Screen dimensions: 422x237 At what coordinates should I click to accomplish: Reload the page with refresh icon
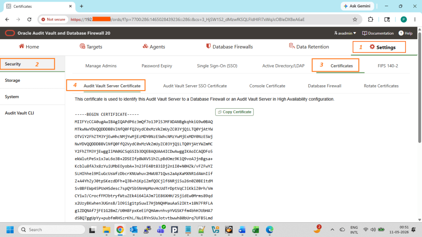coord(29,19)
